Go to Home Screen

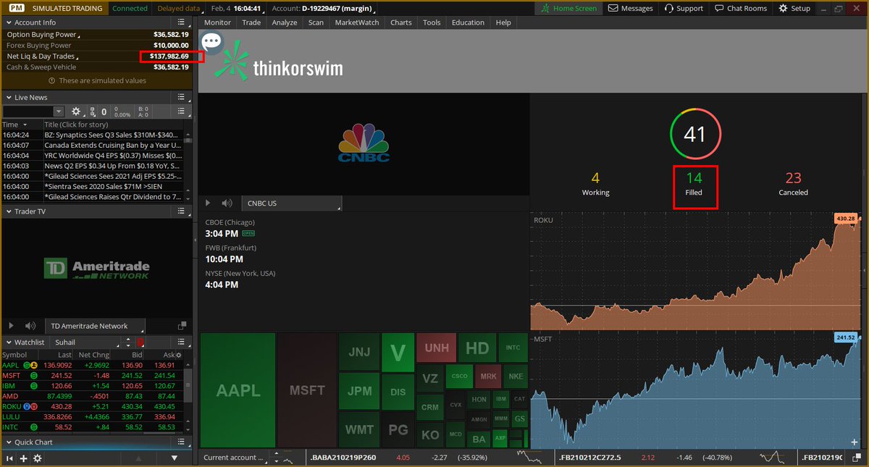tap(569, 8)
